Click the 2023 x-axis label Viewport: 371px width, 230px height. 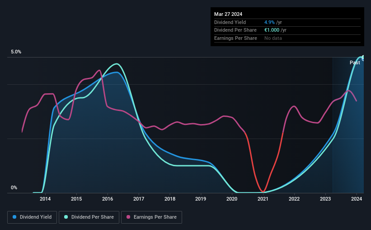[325, 199]
